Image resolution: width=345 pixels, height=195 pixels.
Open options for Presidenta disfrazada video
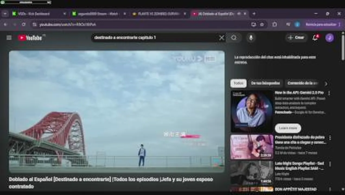pyautogui.click(x=330, y=138)
